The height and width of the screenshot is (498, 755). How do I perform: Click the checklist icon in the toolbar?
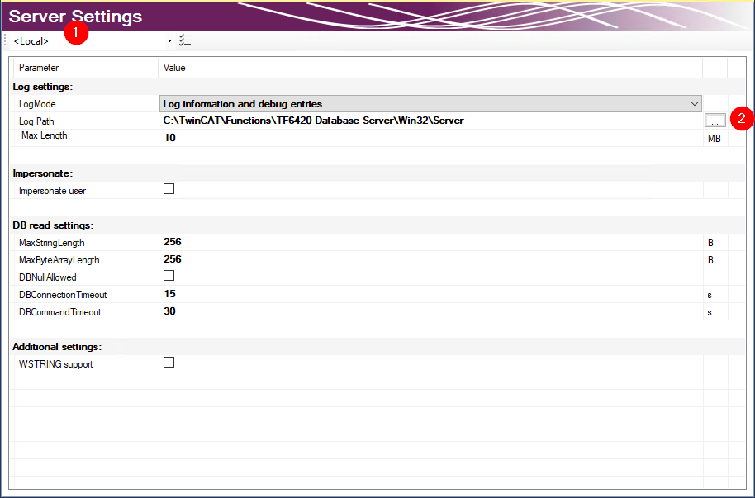pos(185,40)
